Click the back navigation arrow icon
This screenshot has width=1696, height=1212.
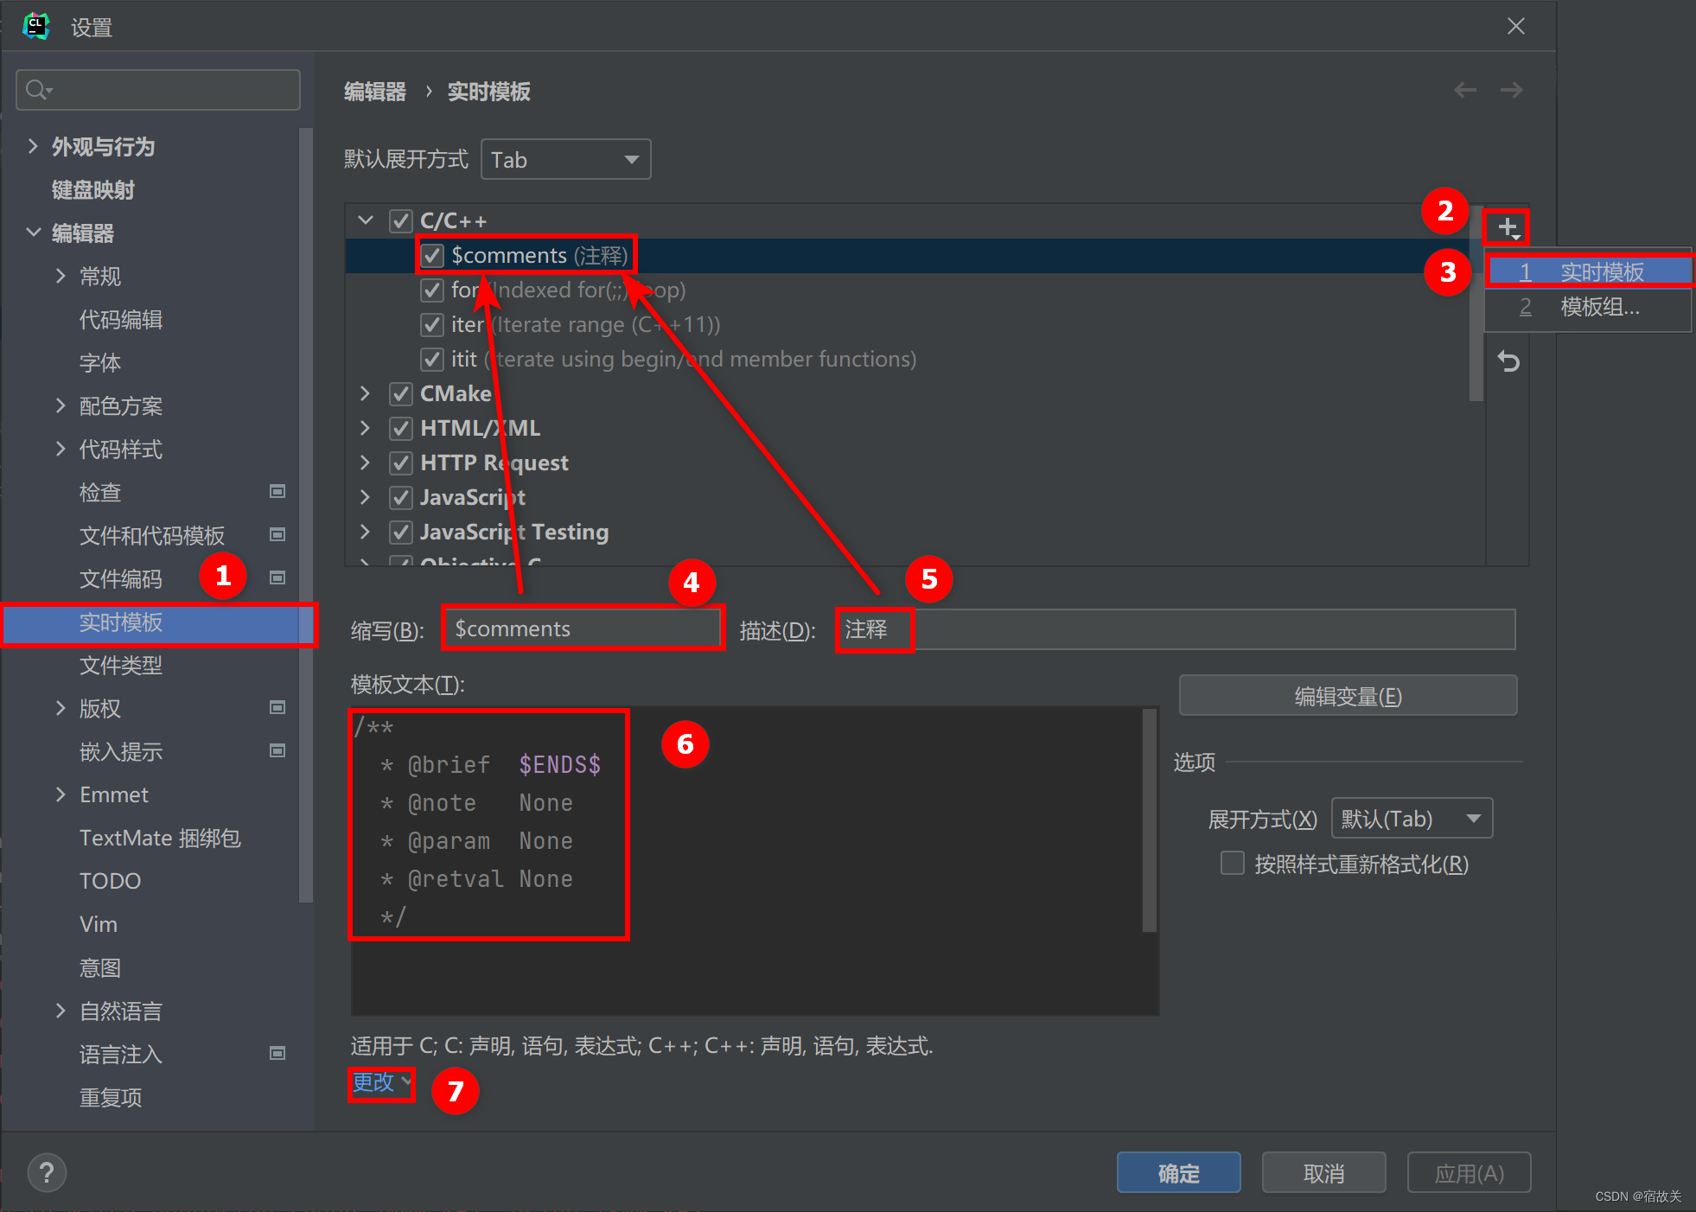1464,90
